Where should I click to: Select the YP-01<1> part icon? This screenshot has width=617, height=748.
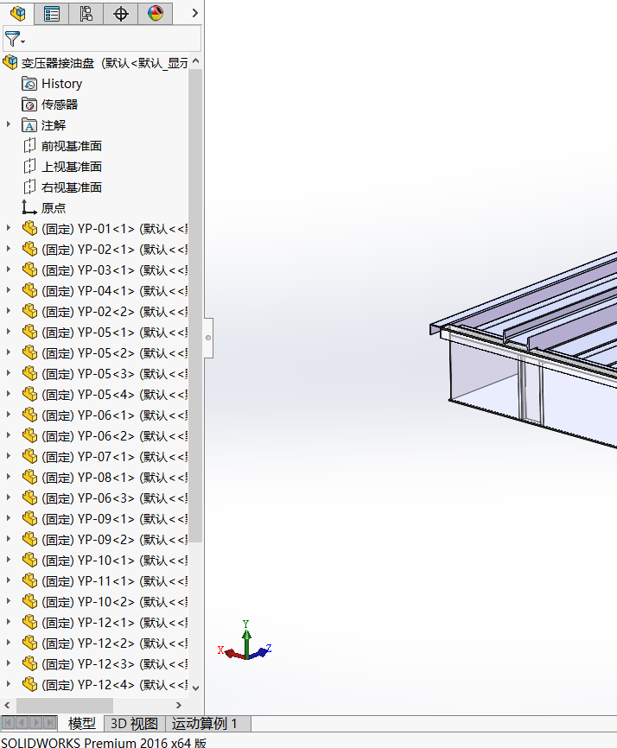tap(29, 229)
